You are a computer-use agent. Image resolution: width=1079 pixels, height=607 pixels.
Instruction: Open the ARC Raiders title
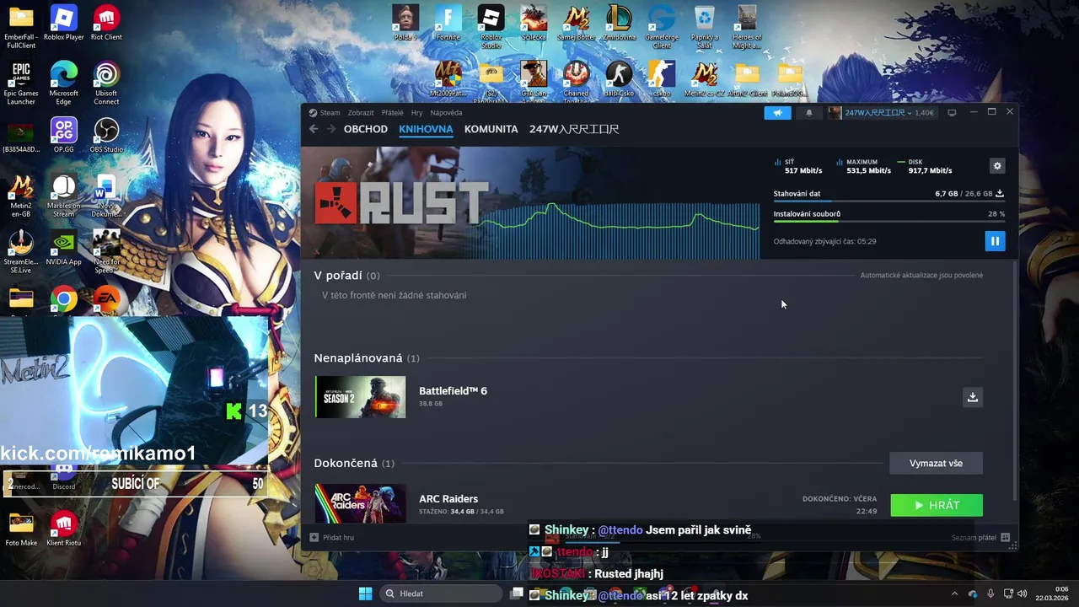[448, 498]
